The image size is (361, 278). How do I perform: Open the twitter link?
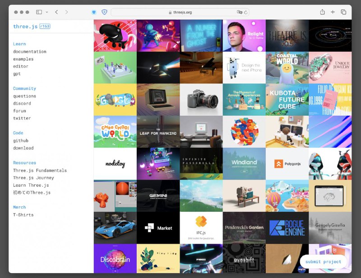[x=22, y=118]
